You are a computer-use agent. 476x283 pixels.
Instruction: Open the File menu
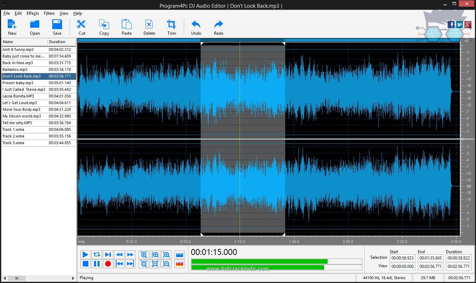(7, 13)
